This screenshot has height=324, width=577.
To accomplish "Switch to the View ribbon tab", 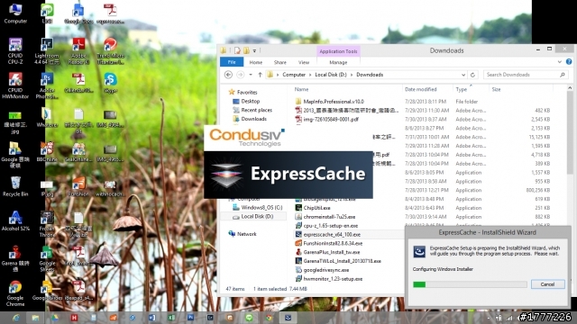I will pos(304,62).
